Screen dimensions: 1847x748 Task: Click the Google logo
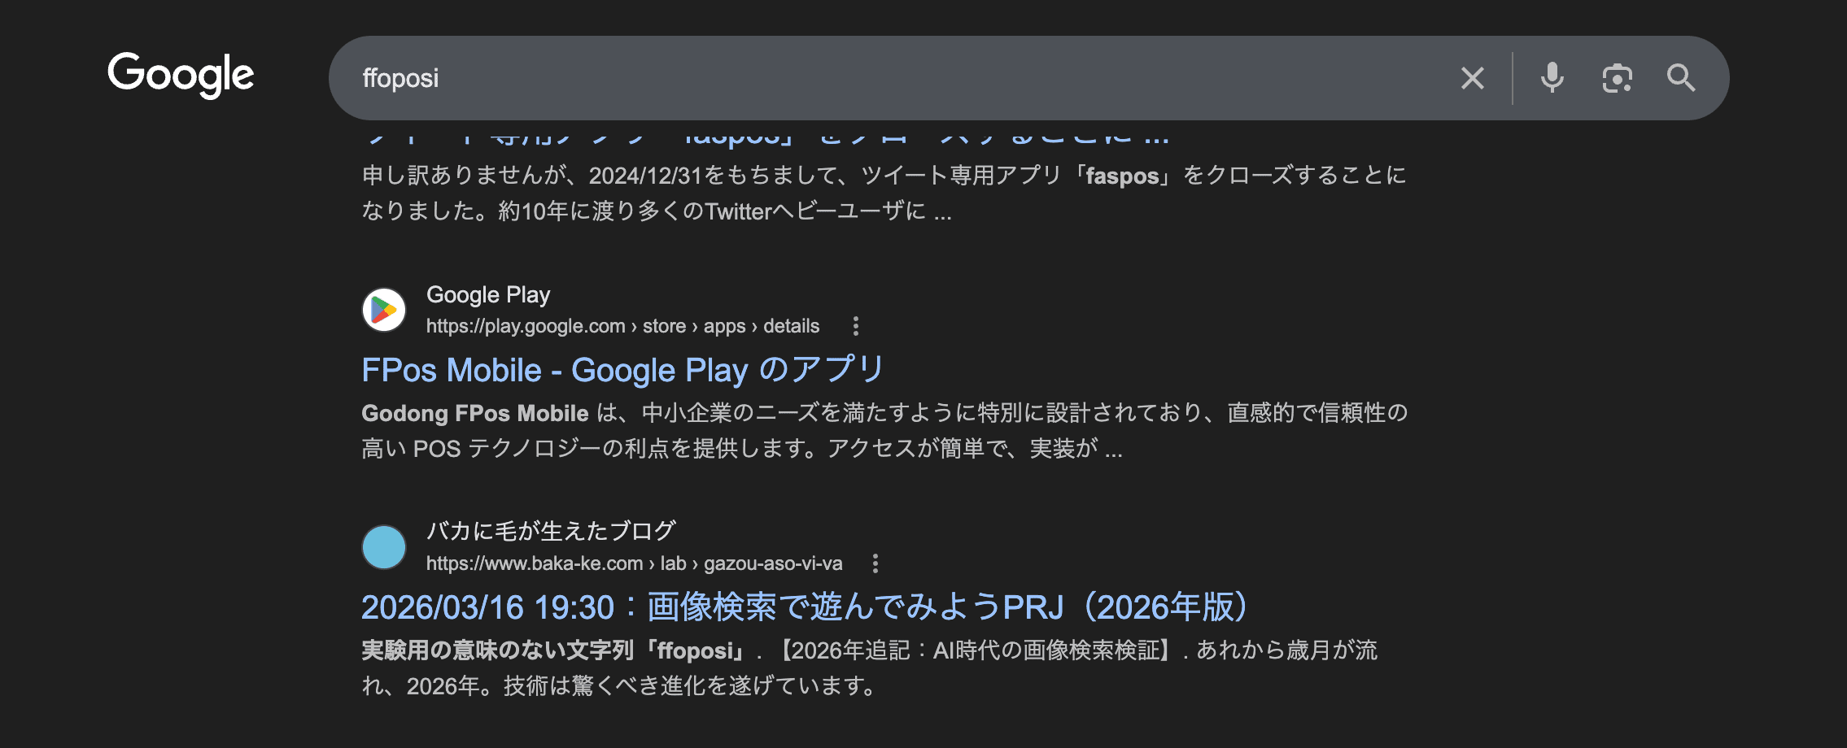point(181,75)
